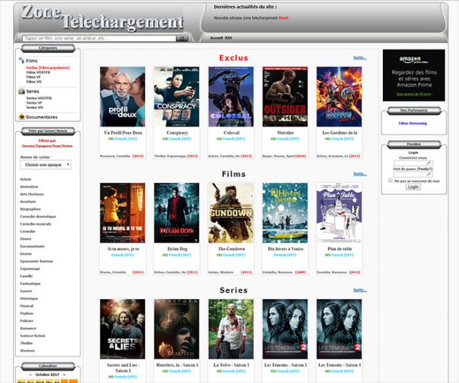Screen dimensions: 459x383
Task: Open Les Témoins Saison 2 poster
Action: click(x=285, y=329)
